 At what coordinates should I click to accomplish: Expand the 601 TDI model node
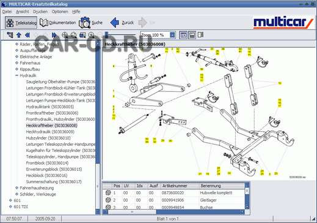[x=10, y=206]
